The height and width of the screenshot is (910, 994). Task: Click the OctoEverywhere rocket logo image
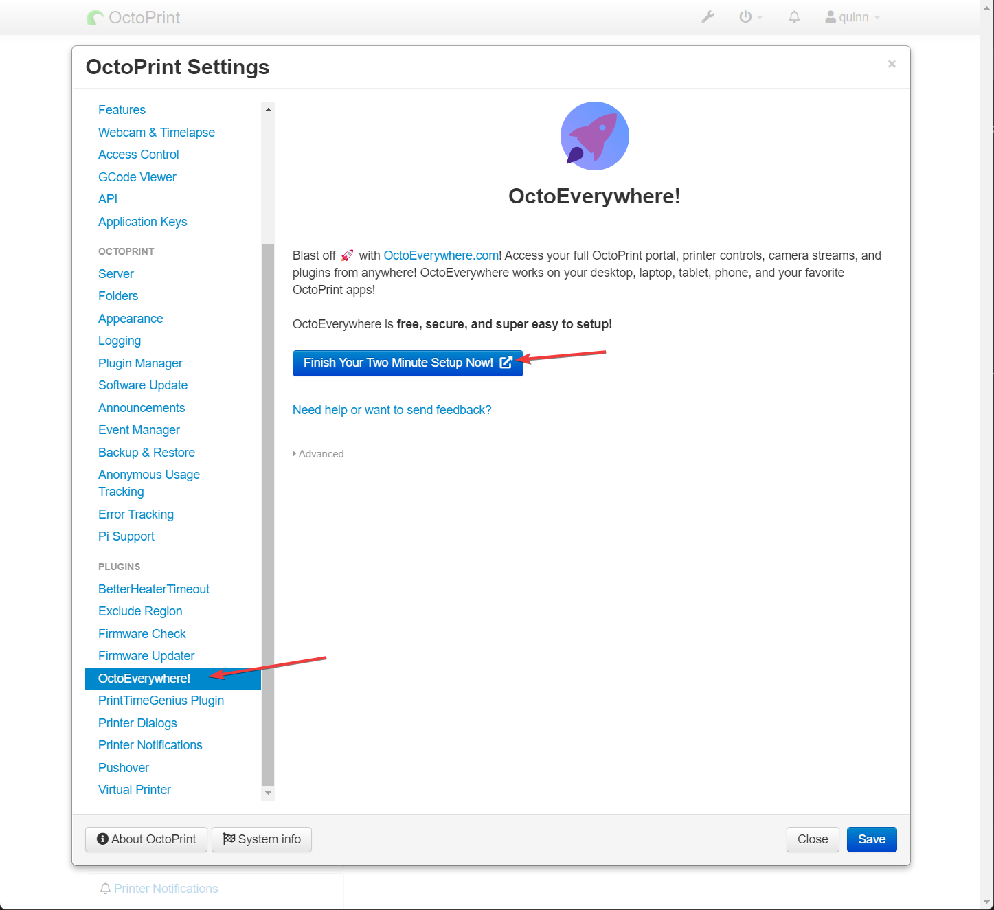click(x=594, y=135)
